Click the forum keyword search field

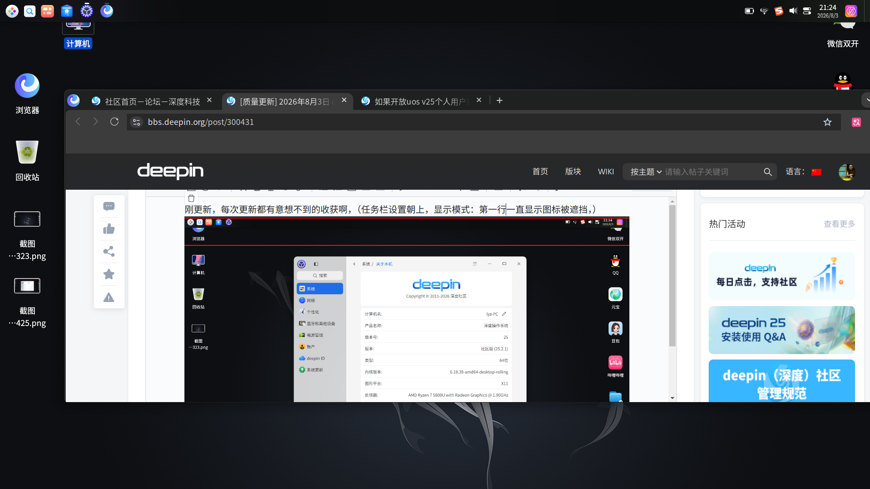[711, 172]
